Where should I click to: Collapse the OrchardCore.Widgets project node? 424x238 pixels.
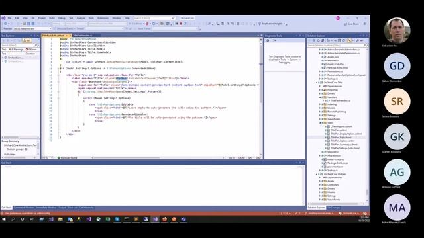317,174
